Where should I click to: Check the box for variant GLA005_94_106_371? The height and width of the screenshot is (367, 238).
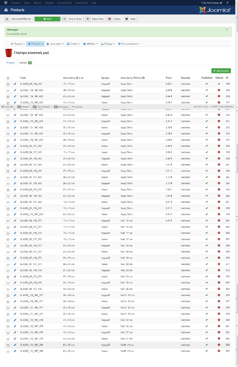tap(8, 221)
